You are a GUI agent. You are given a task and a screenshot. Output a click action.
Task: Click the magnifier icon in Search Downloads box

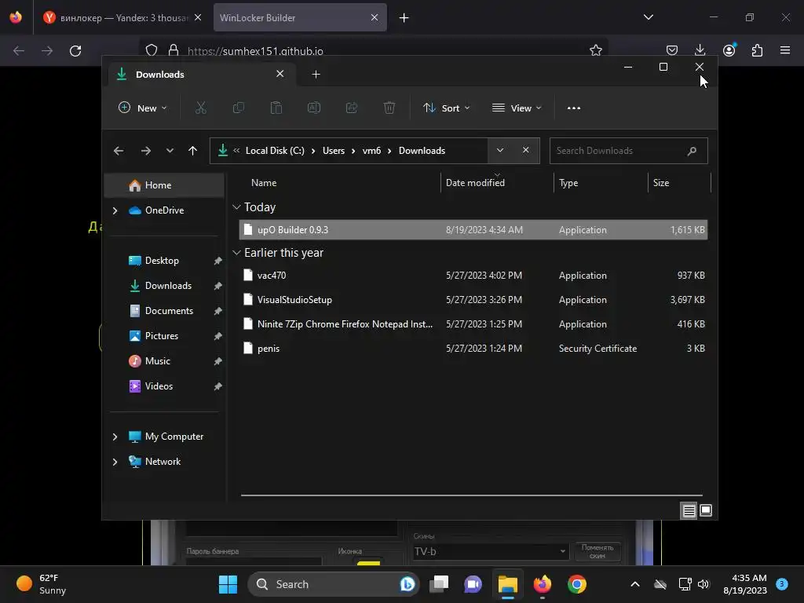tap(692, 151)
